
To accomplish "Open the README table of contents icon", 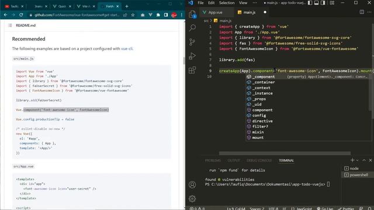I will [10, 25].
